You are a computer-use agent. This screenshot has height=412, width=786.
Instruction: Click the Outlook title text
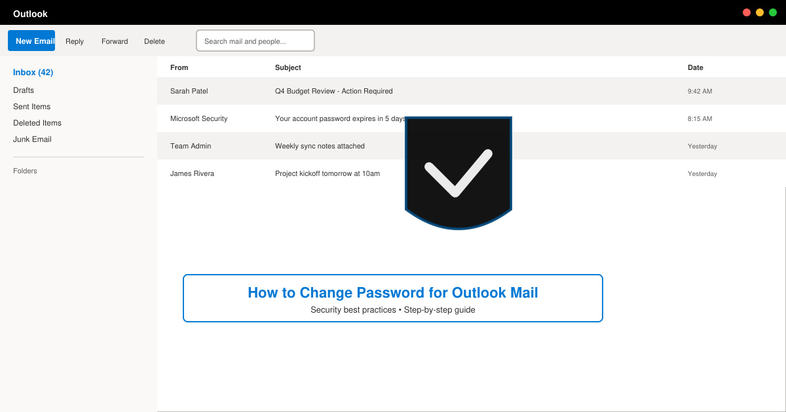(30, 14)
